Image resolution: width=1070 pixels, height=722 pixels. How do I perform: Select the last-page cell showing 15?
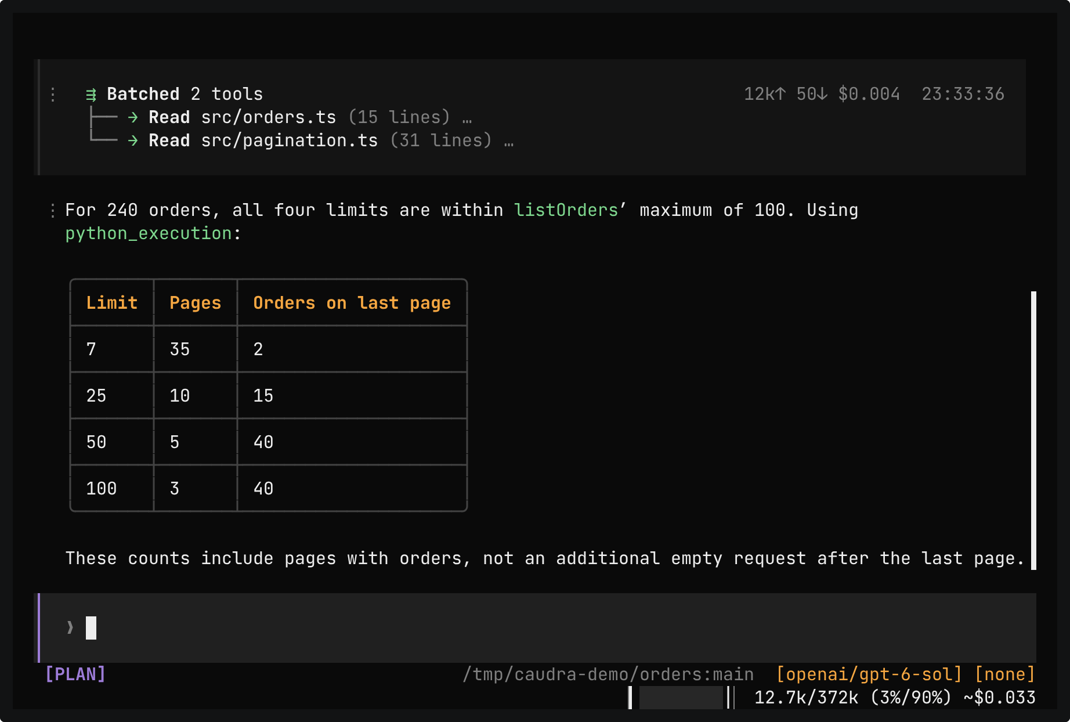[x=352, y=395]
